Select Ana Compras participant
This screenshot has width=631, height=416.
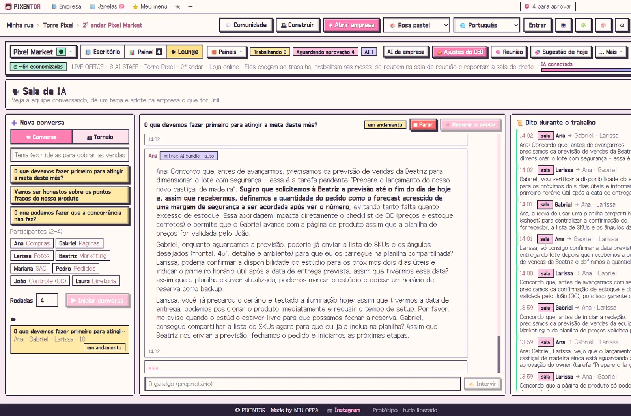(x=32, y=243)
